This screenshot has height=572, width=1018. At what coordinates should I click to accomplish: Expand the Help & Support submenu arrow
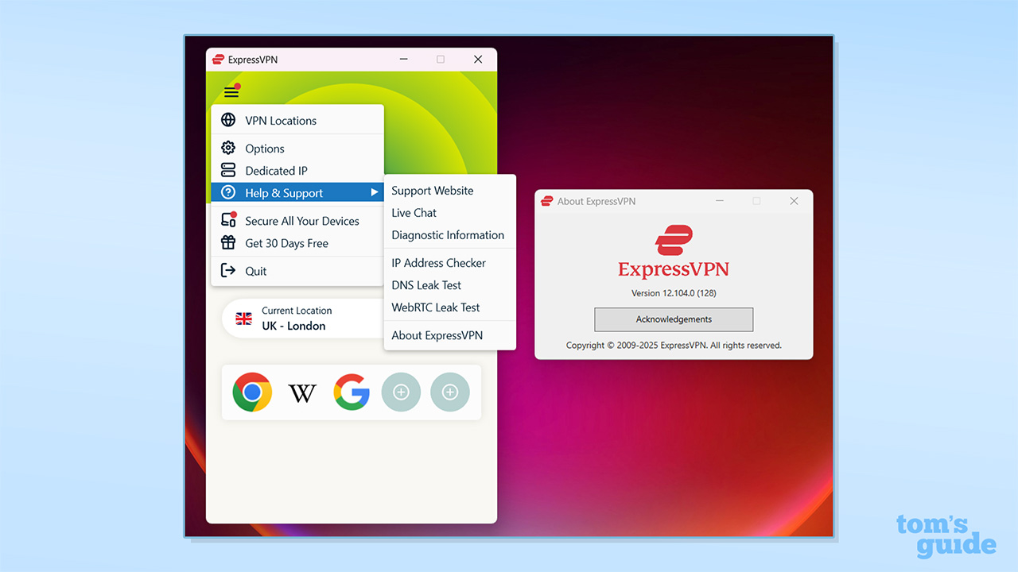pos(375,192)
